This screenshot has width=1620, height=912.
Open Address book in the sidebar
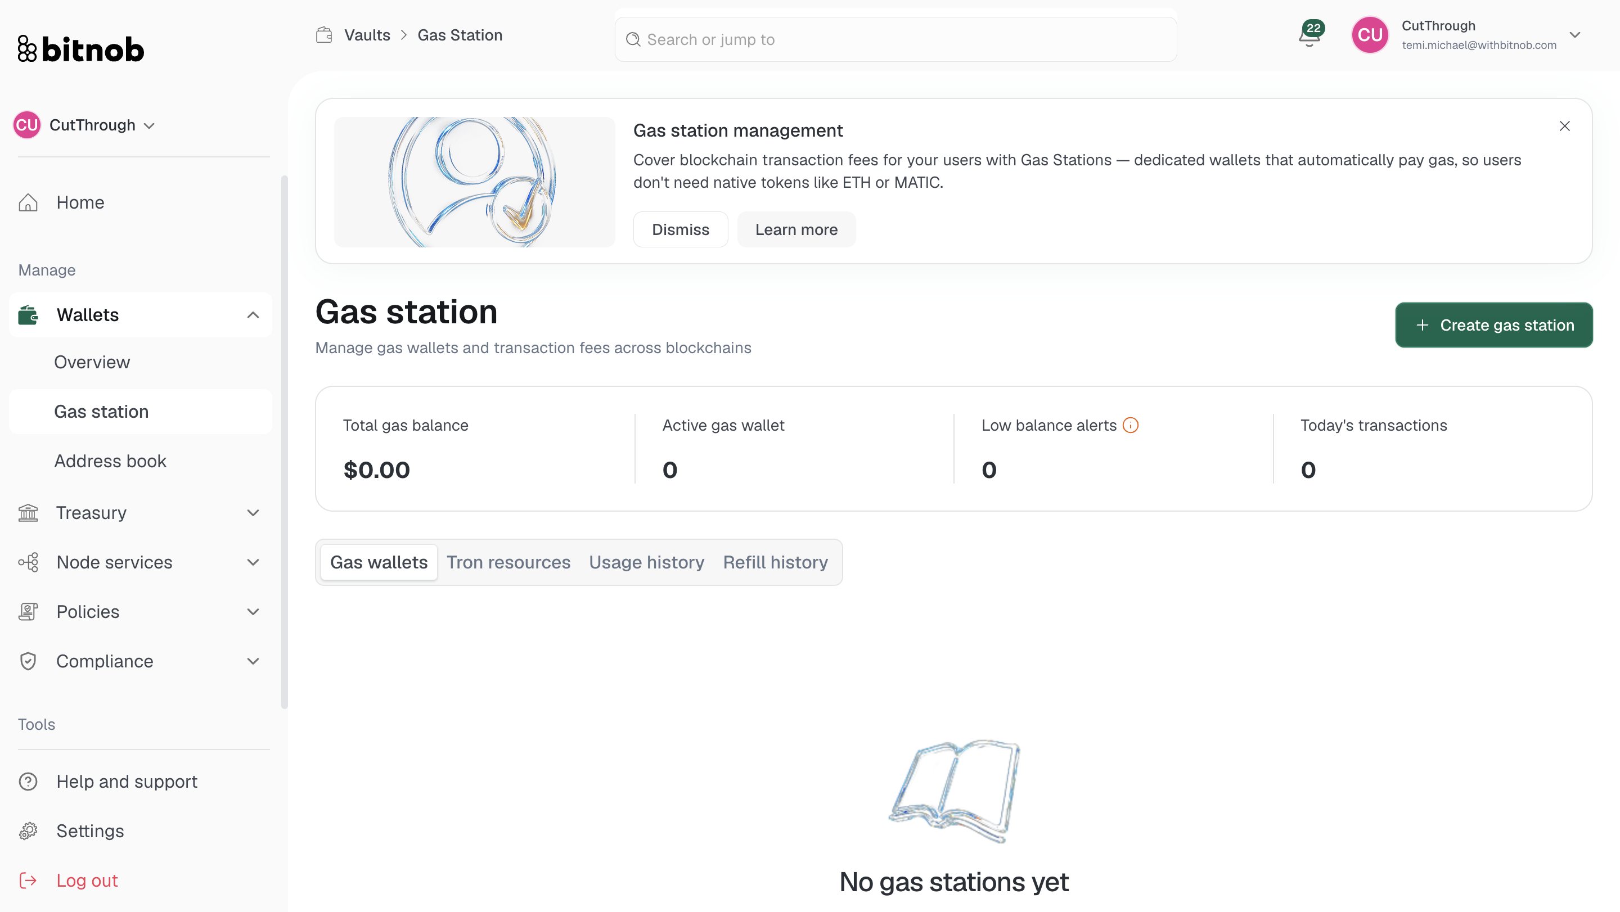click(x=110, y=460)
